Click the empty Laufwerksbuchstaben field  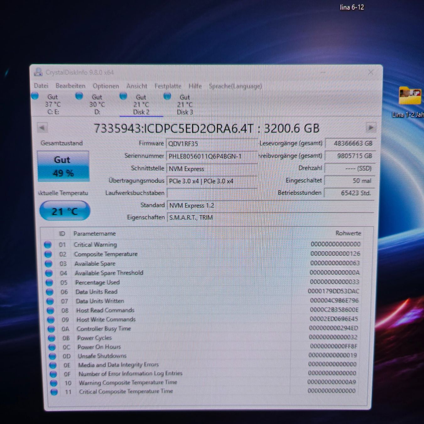(212, 193)
